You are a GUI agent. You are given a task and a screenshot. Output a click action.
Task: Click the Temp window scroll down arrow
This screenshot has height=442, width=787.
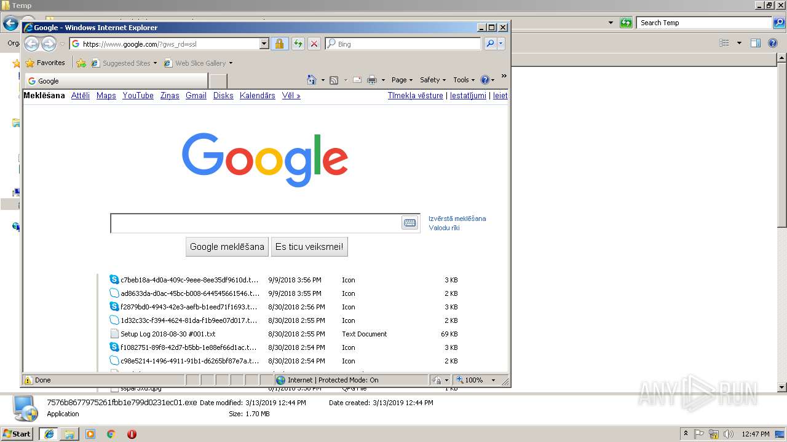782,387
